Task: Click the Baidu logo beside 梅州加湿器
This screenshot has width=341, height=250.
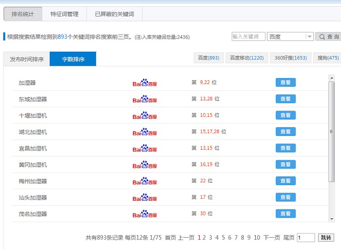Action: (x=145, y=181)
